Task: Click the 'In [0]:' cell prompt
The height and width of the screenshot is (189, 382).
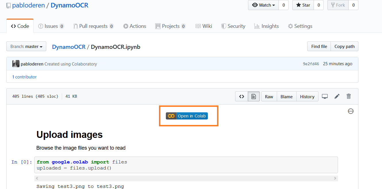Action: [x=22, y=162]
